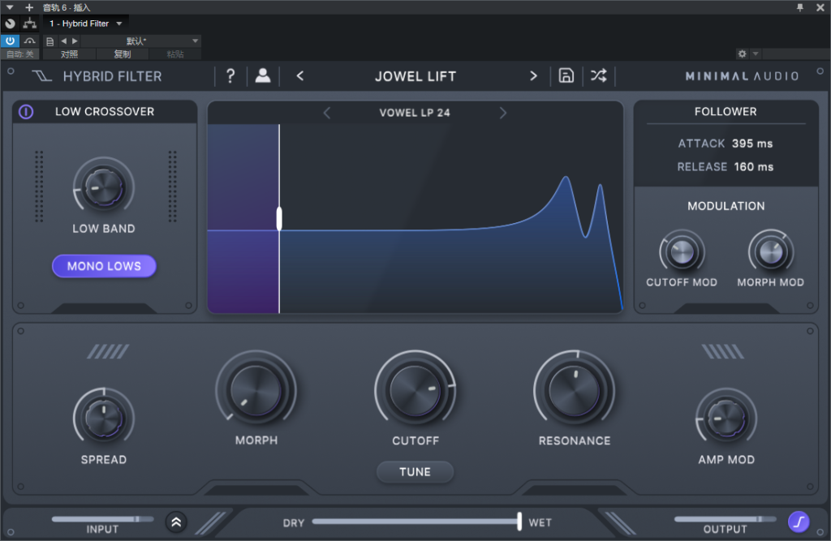
Task: Open the host settings gear icon
Action: tap(742, 54)
